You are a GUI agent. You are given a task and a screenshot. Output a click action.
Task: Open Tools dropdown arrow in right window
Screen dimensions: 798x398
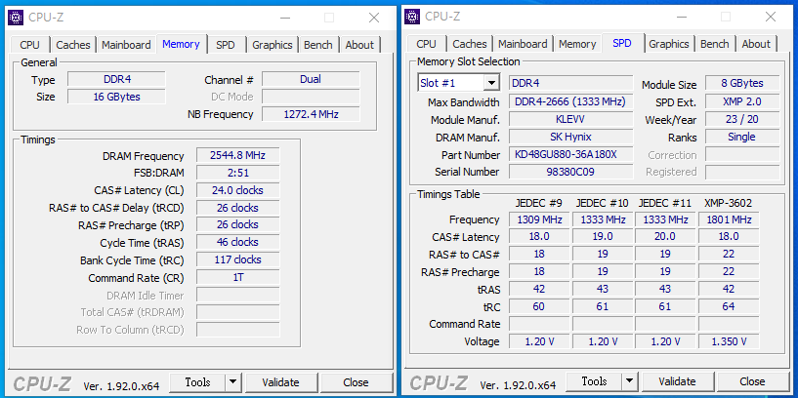point(630,380)
